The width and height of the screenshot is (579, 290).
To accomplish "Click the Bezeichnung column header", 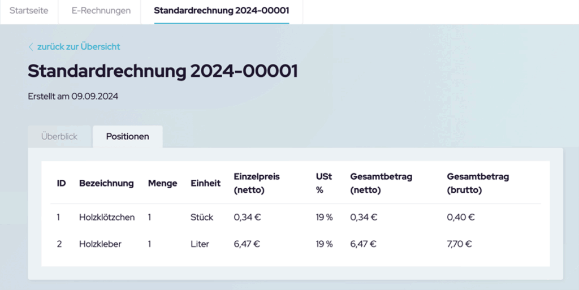I will click(x=106, y=183).
